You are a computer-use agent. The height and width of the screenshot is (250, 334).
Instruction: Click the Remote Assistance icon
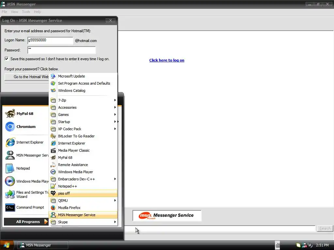[x=53, y=165]
